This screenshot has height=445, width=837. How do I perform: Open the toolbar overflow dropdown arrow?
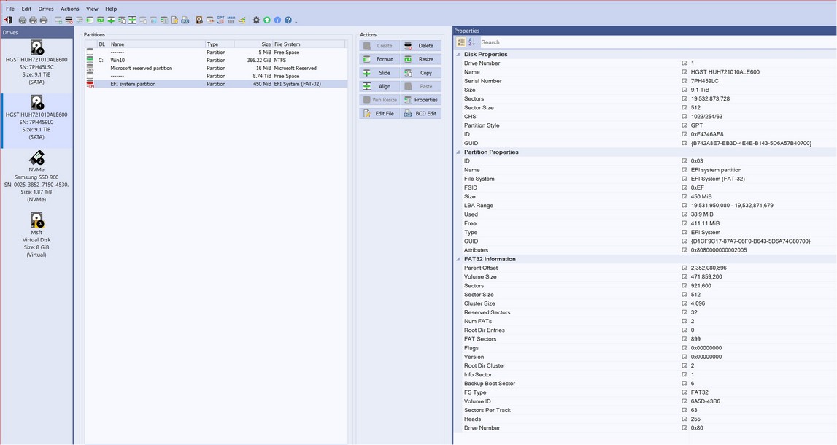[x=296, y=21]
